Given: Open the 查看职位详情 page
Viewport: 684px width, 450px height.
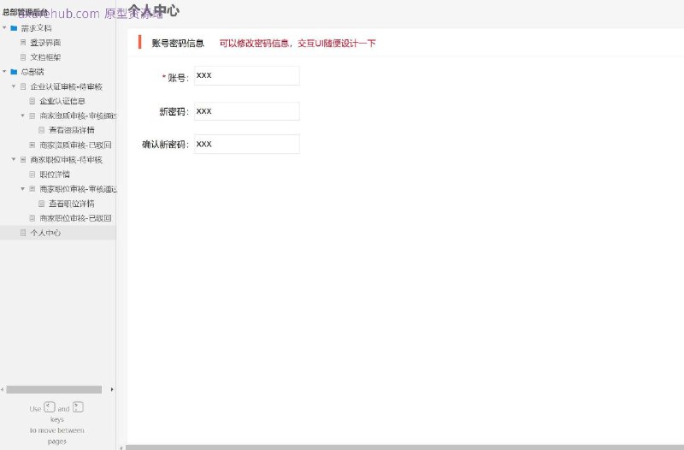Looking at the screenshot, I should (72, 204).
